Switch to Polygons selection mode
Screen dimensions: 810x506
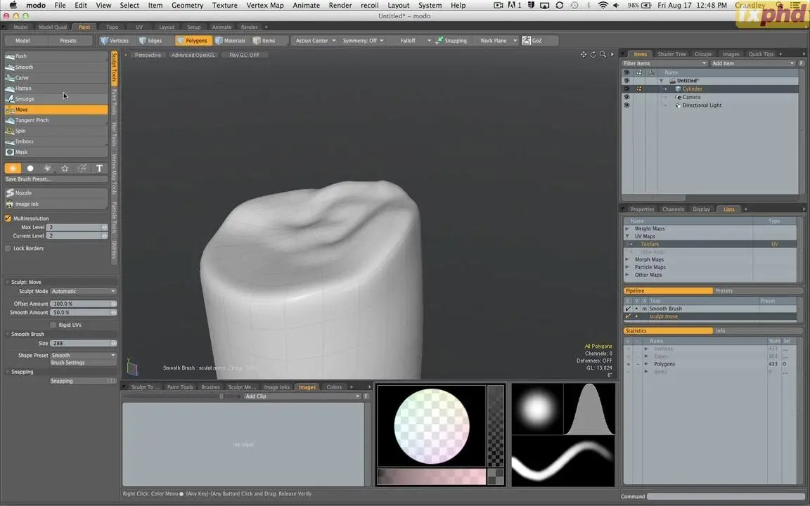point(193,40)
